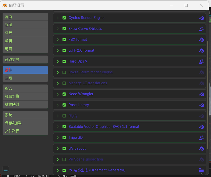This screenshot has height=177, width=211.
Task: Open the hamburger preferences menu
Action: [x=6, y=169]
